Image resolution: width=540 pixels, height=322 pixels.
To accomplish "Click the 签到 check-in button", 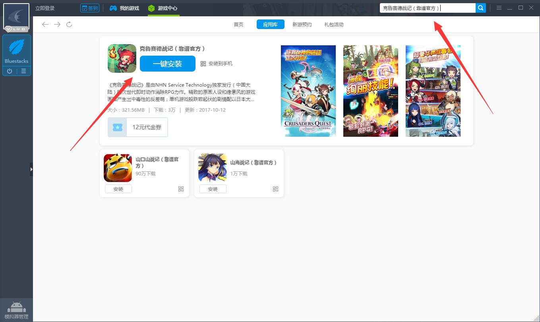I will [x=90, y=8].
